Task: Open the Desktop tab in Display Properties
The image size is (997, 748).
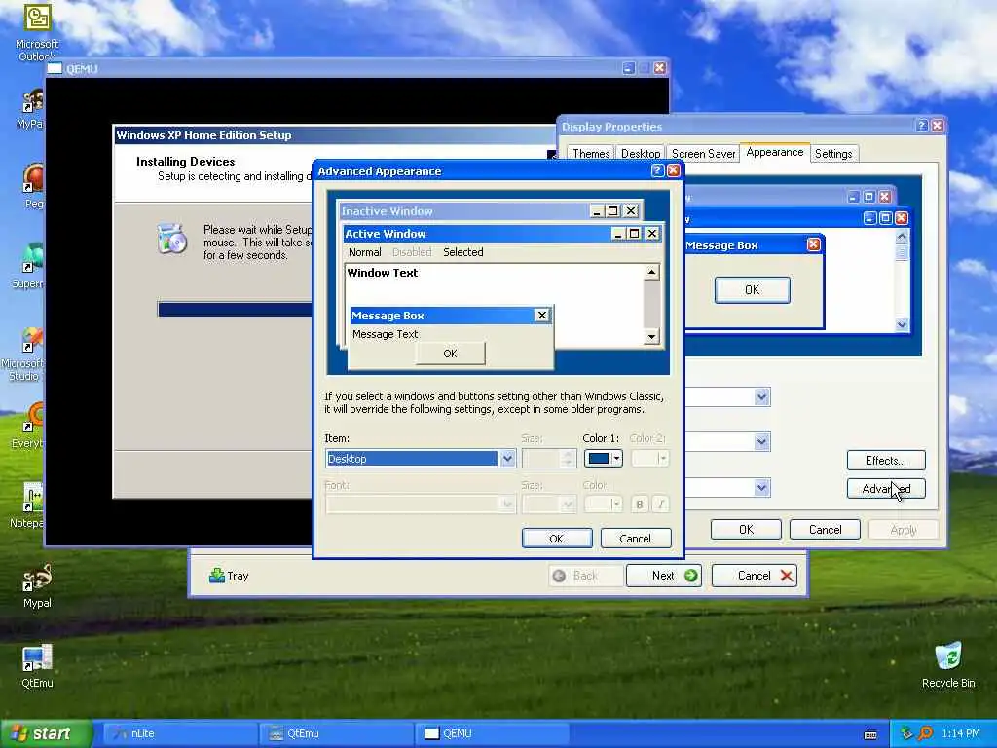Action: [x=641, y=153]
